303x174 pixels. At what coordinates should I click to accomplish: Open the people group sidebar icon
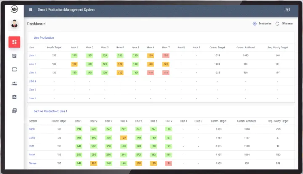[14, 83]
